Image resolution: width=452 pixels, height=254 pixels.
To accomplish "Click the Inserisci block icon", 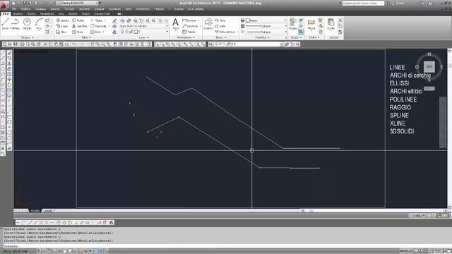I will tap(208, 24).
